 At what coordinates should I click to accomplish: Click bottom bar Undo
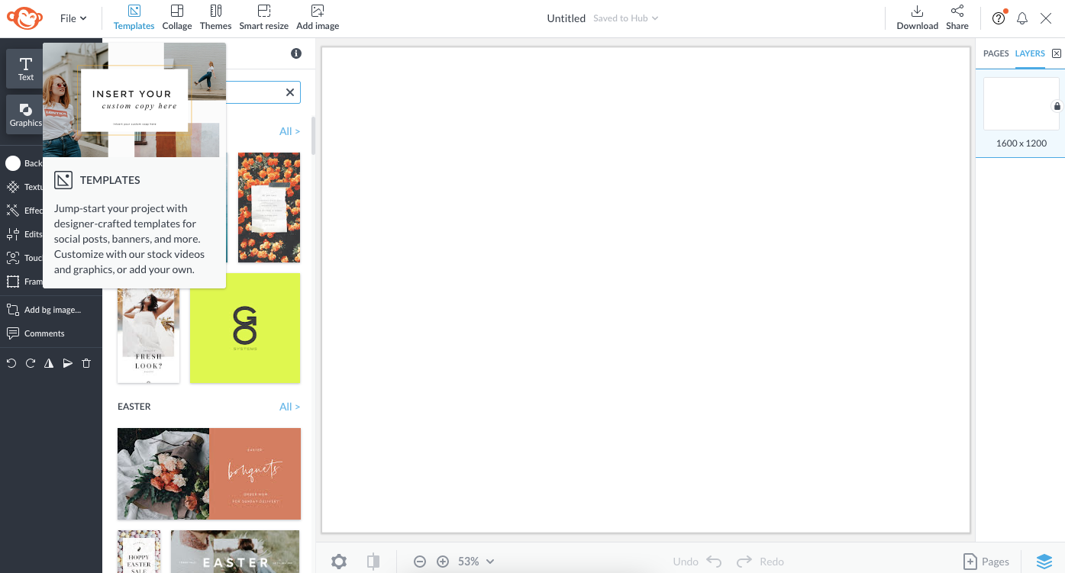coord(697,562)
